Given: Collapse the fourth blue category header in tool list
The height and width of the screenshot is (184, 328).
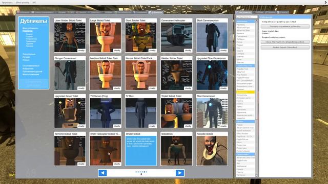Looking at the screenshot, I should 245,154.
